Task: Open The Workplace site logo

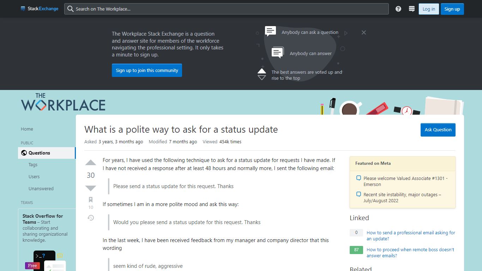Action: [63, 102]
